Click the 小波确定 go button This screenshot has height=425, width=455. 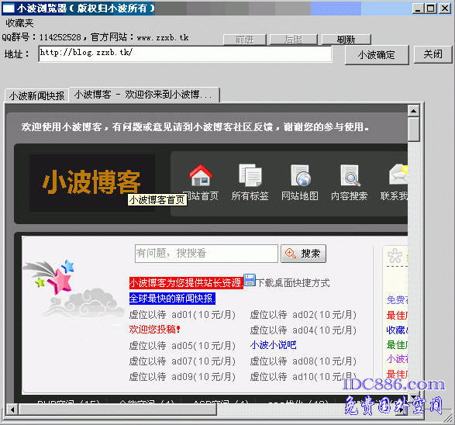pos(377,54)
